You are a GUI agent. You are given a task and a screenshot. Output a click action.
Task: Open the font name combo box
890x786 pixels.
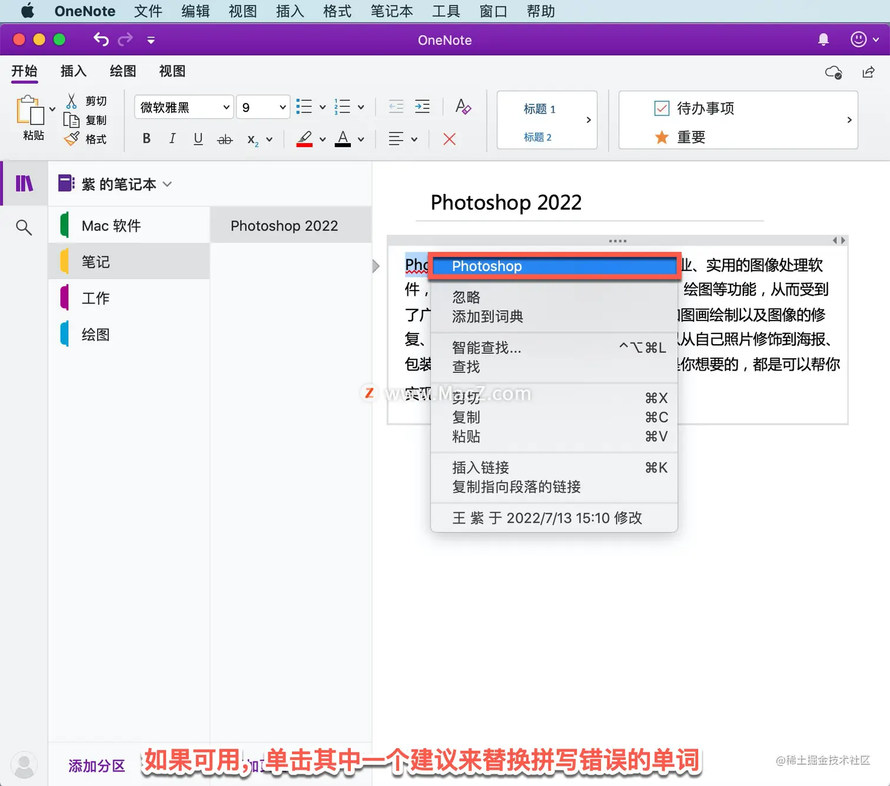tap(184, 107)
